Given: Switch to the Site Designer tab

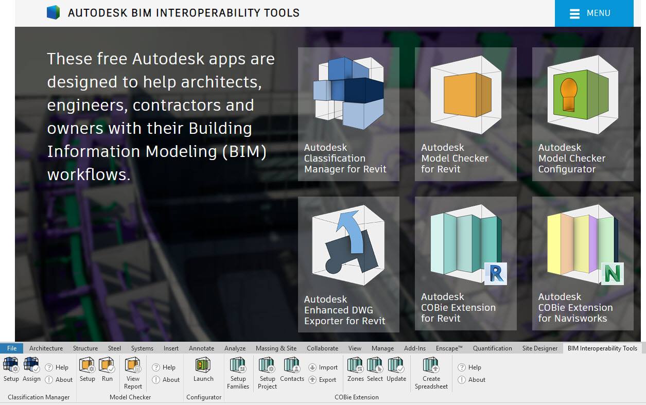Looking at the screenshot, I should pyautogui.click(x=540, y=348).
